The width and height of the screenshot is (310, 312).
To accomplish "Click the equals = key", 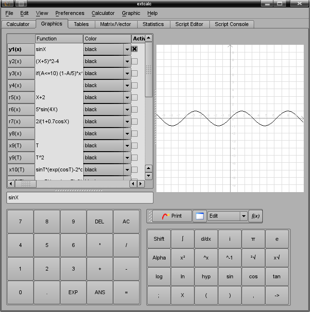I will tap(126, 292).
